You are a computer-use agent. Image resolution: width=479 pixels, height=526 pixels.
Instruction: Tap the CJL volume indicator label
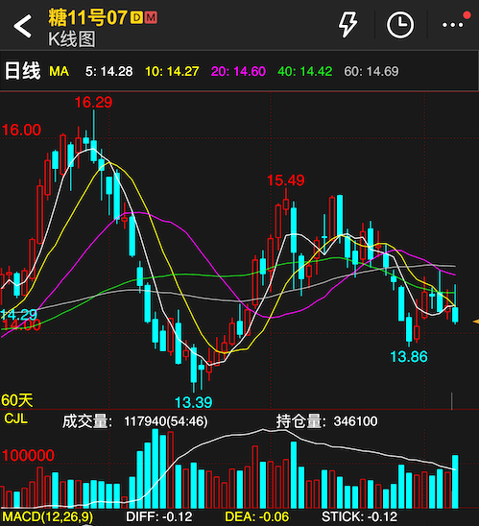15,418
